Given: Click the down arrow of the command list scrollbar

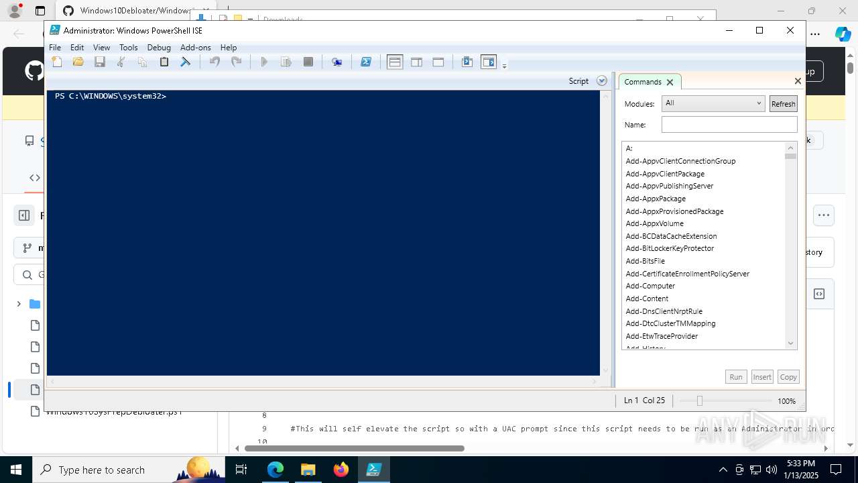Looking at the screenshot, I should pyautogui.click(x=790, y=343).
